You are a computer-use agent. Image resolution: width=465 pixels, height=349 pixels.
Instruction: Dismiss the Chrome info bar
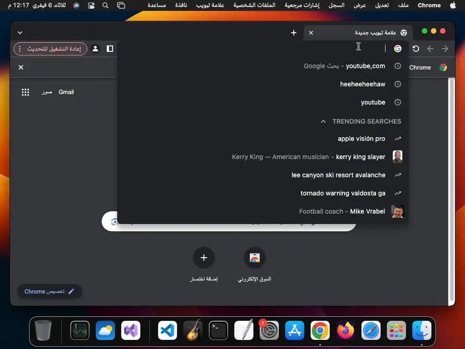[21, 67]
